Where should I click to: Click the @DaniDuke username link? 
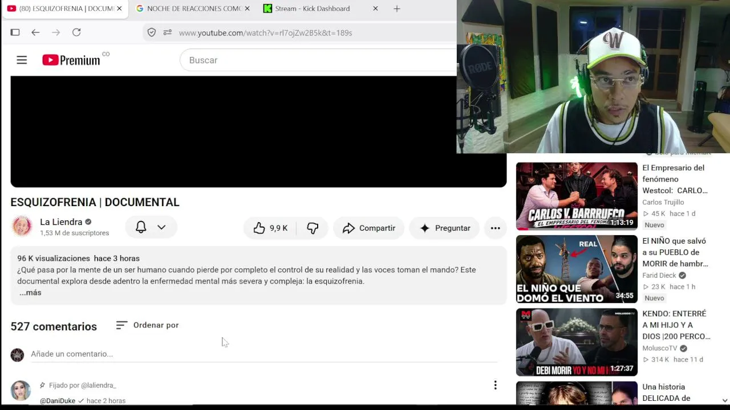[x=58, y=401]
